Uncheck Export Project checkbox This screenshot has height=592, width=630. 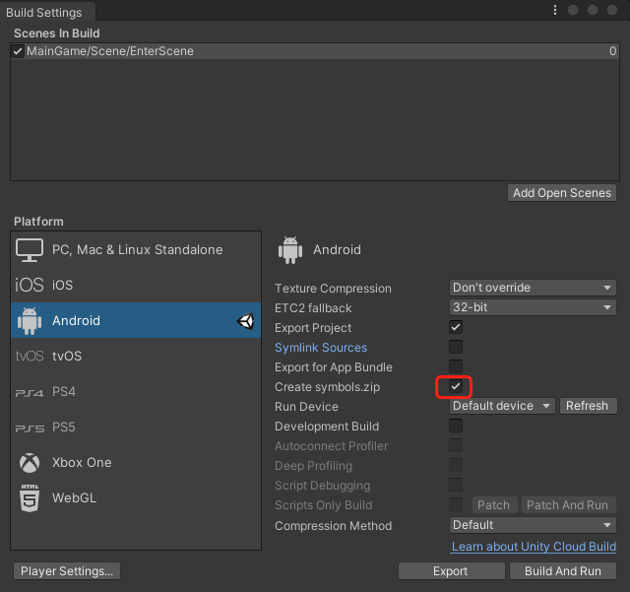coord(456,327)
